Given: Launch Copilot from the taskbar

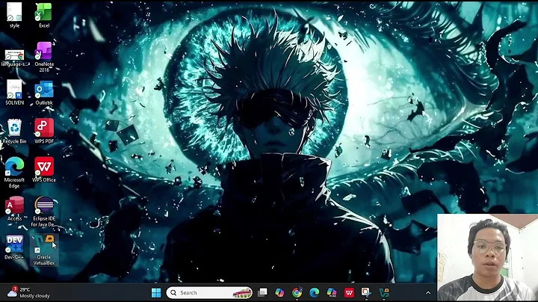Looking at the screenshot, I should 279,293.
